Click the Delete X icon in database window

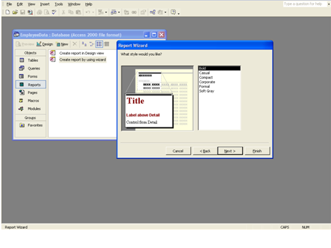74,44
